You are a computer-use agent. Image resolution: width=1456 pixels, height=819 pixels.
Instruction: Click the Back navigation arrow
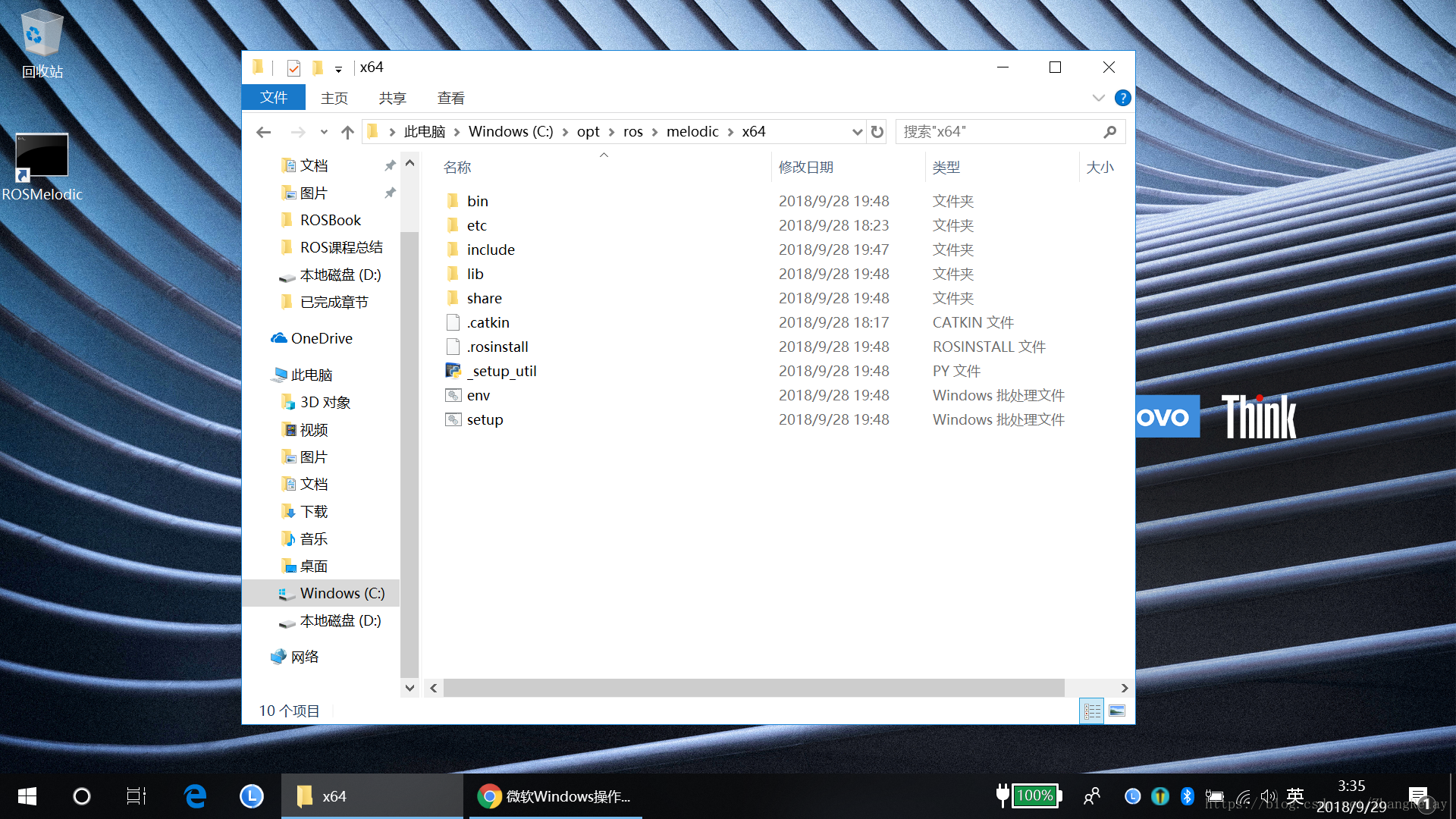tap(263, 132)
